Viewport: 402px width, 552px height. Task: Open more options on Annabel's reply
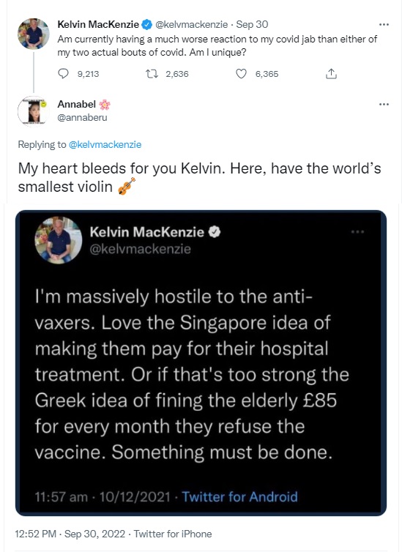384,104
